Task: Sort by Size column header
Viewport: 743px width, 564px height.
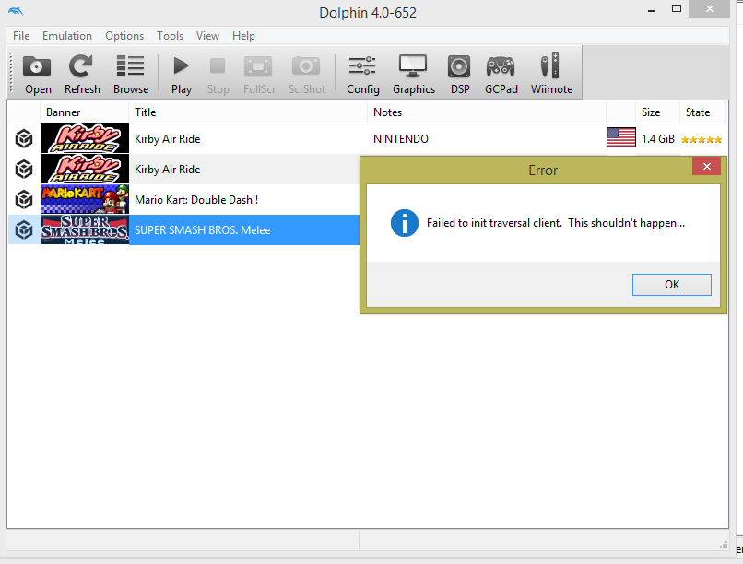Action: pyautogui.click(x=657, y=112)
